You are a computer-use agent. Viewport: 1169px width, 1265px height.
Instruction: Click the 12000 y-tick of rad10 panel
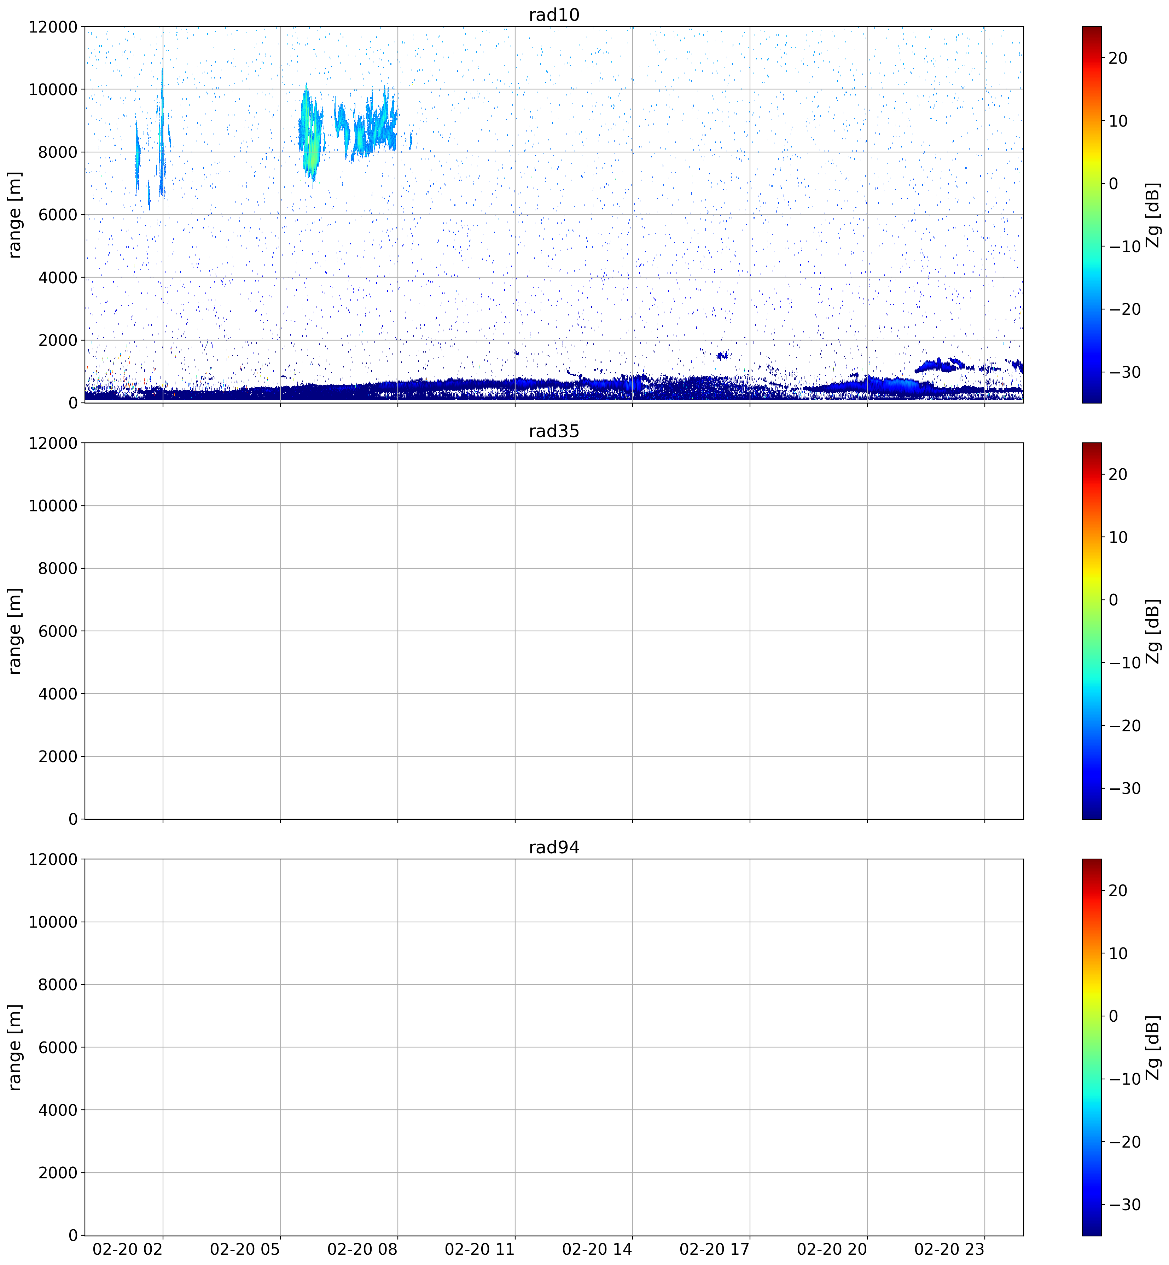pyautogui.click(x=53, y=27)
